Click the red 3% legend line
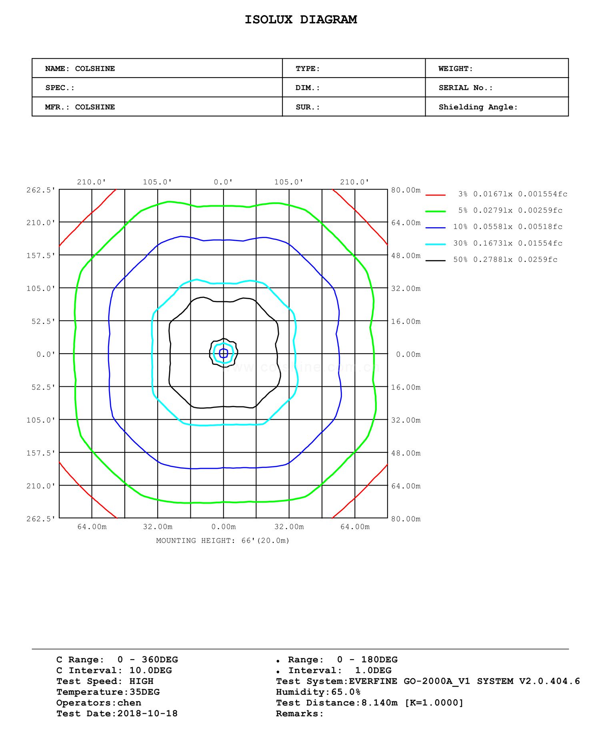 [x=435, y=195]
